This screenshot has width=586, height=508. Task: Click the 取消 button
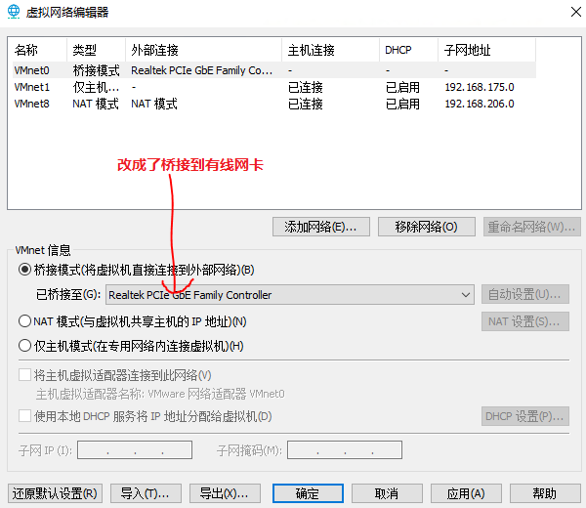pos(387,493)
